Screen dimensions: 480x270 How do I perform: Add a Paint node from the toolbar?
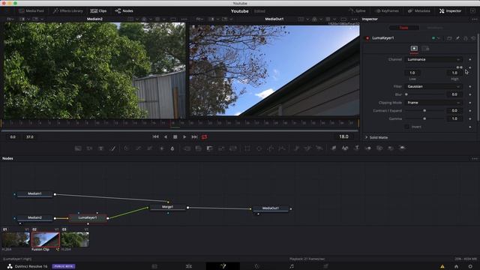[x=112, y=148]
